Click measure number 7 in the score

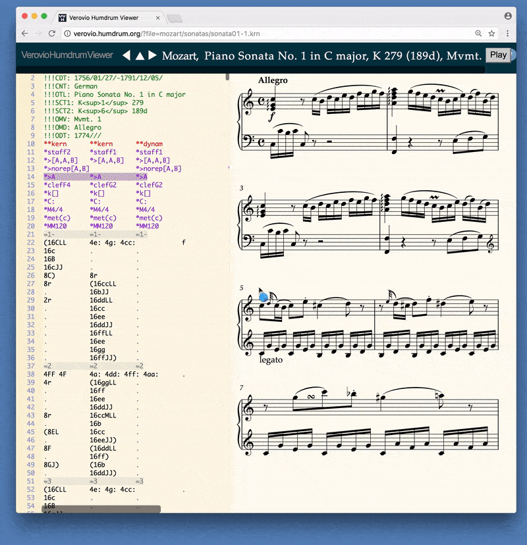click(241, 388)
